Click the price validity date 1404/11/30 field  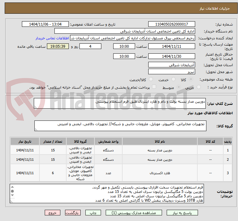[x=171, y=56]
